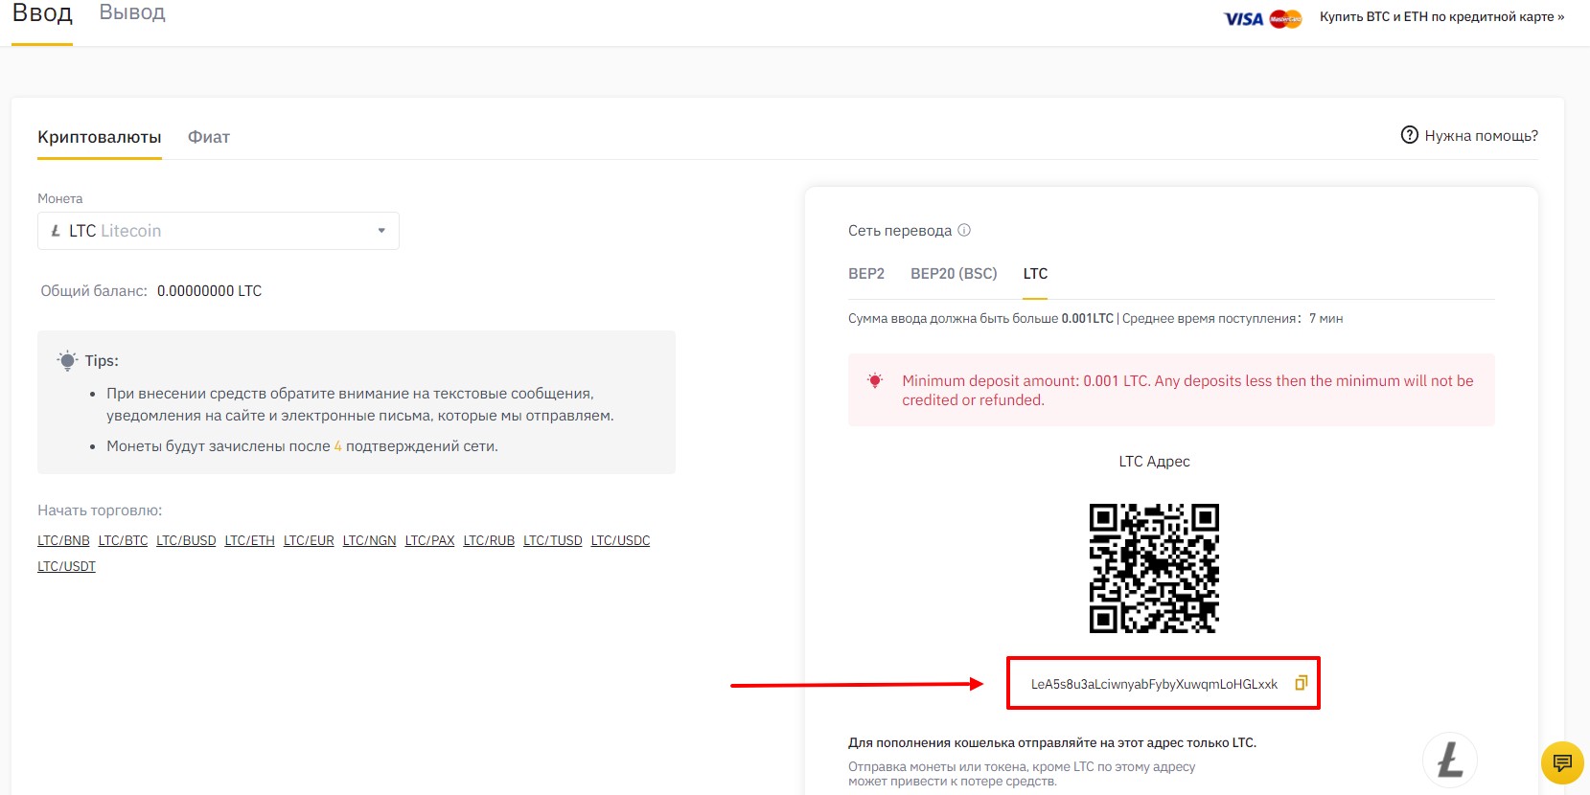Switch to the Вывод tab
This screenshot has width=1590, height=795.
pos(132,13)
